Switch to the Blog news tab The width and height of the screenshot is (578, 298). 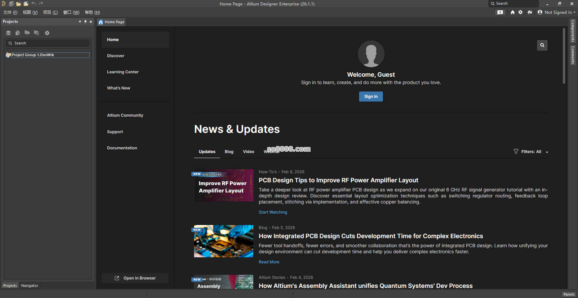coord(229,152)
